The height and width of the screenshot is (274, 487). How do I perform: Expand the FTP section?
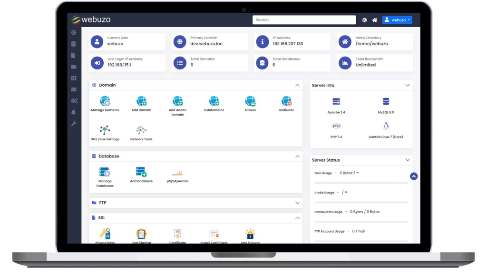click(298, 203)
